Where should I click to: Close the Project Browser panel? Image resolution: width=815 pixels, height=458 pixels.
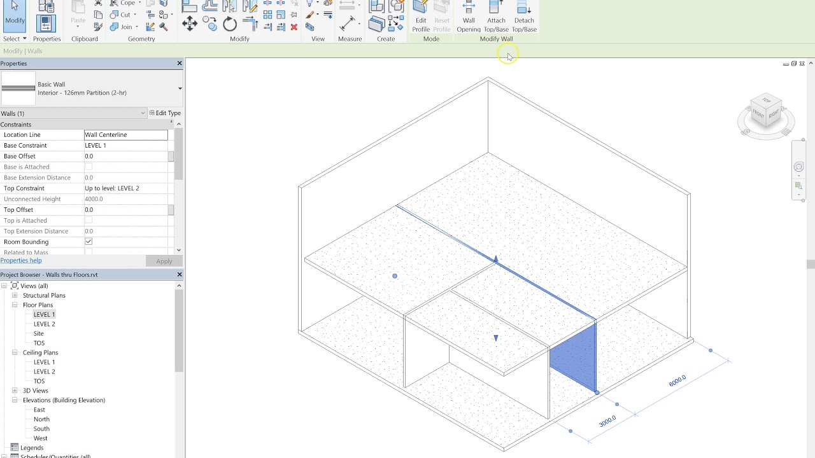point(180,274)
